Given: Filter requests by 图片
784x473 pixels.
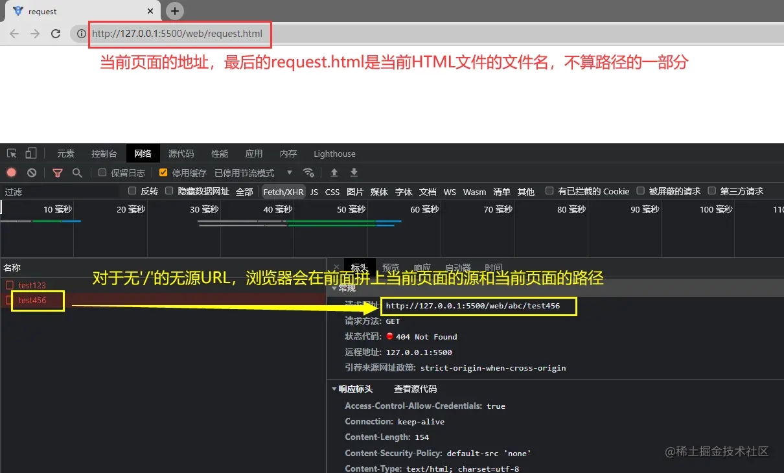Looking at the screenshot, I should coord(355,192).
